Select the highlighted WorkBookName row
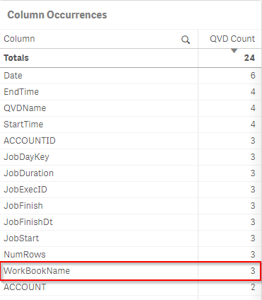The image size is (262, 300). point(131,271)
